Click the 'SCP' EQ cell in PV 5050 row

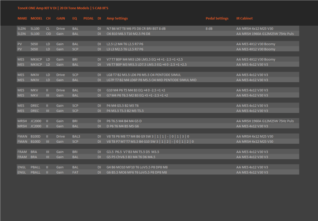pos(75,49)
